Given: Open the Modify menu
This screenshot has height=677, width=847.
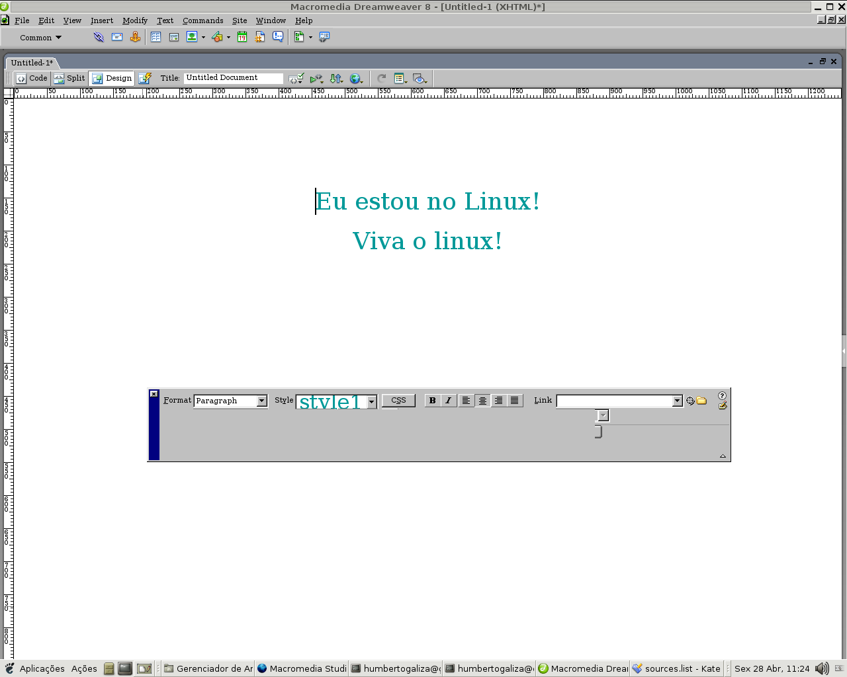Looking at the screenshot, I should (135, 20).
